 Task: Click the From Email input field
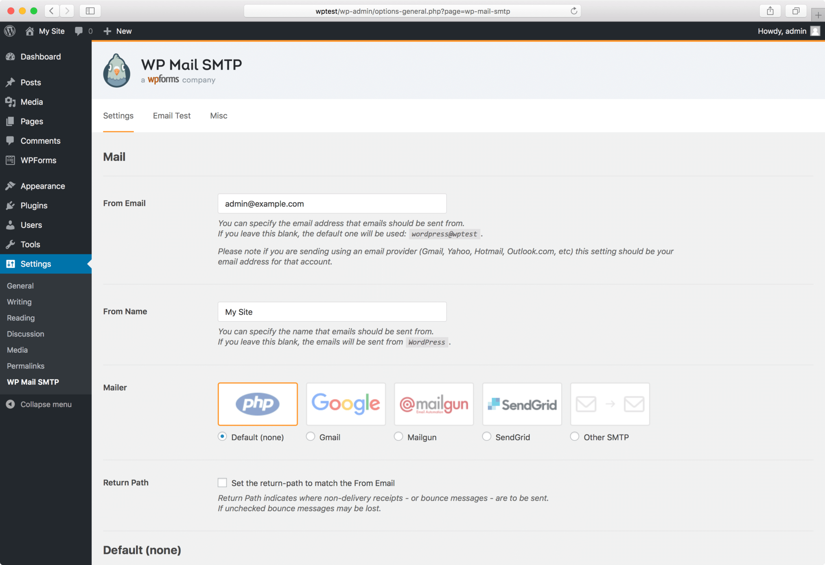pyautogui.click(x=332, y=204)
